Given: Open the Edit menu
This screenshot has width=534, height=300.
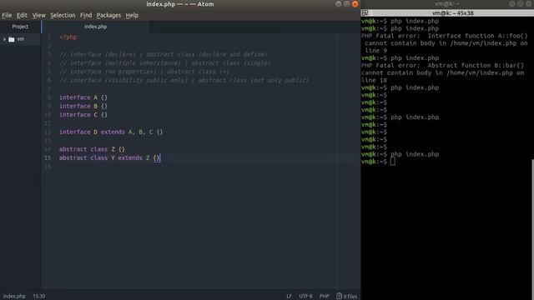Looking at the screenshot, I should 22,15.
